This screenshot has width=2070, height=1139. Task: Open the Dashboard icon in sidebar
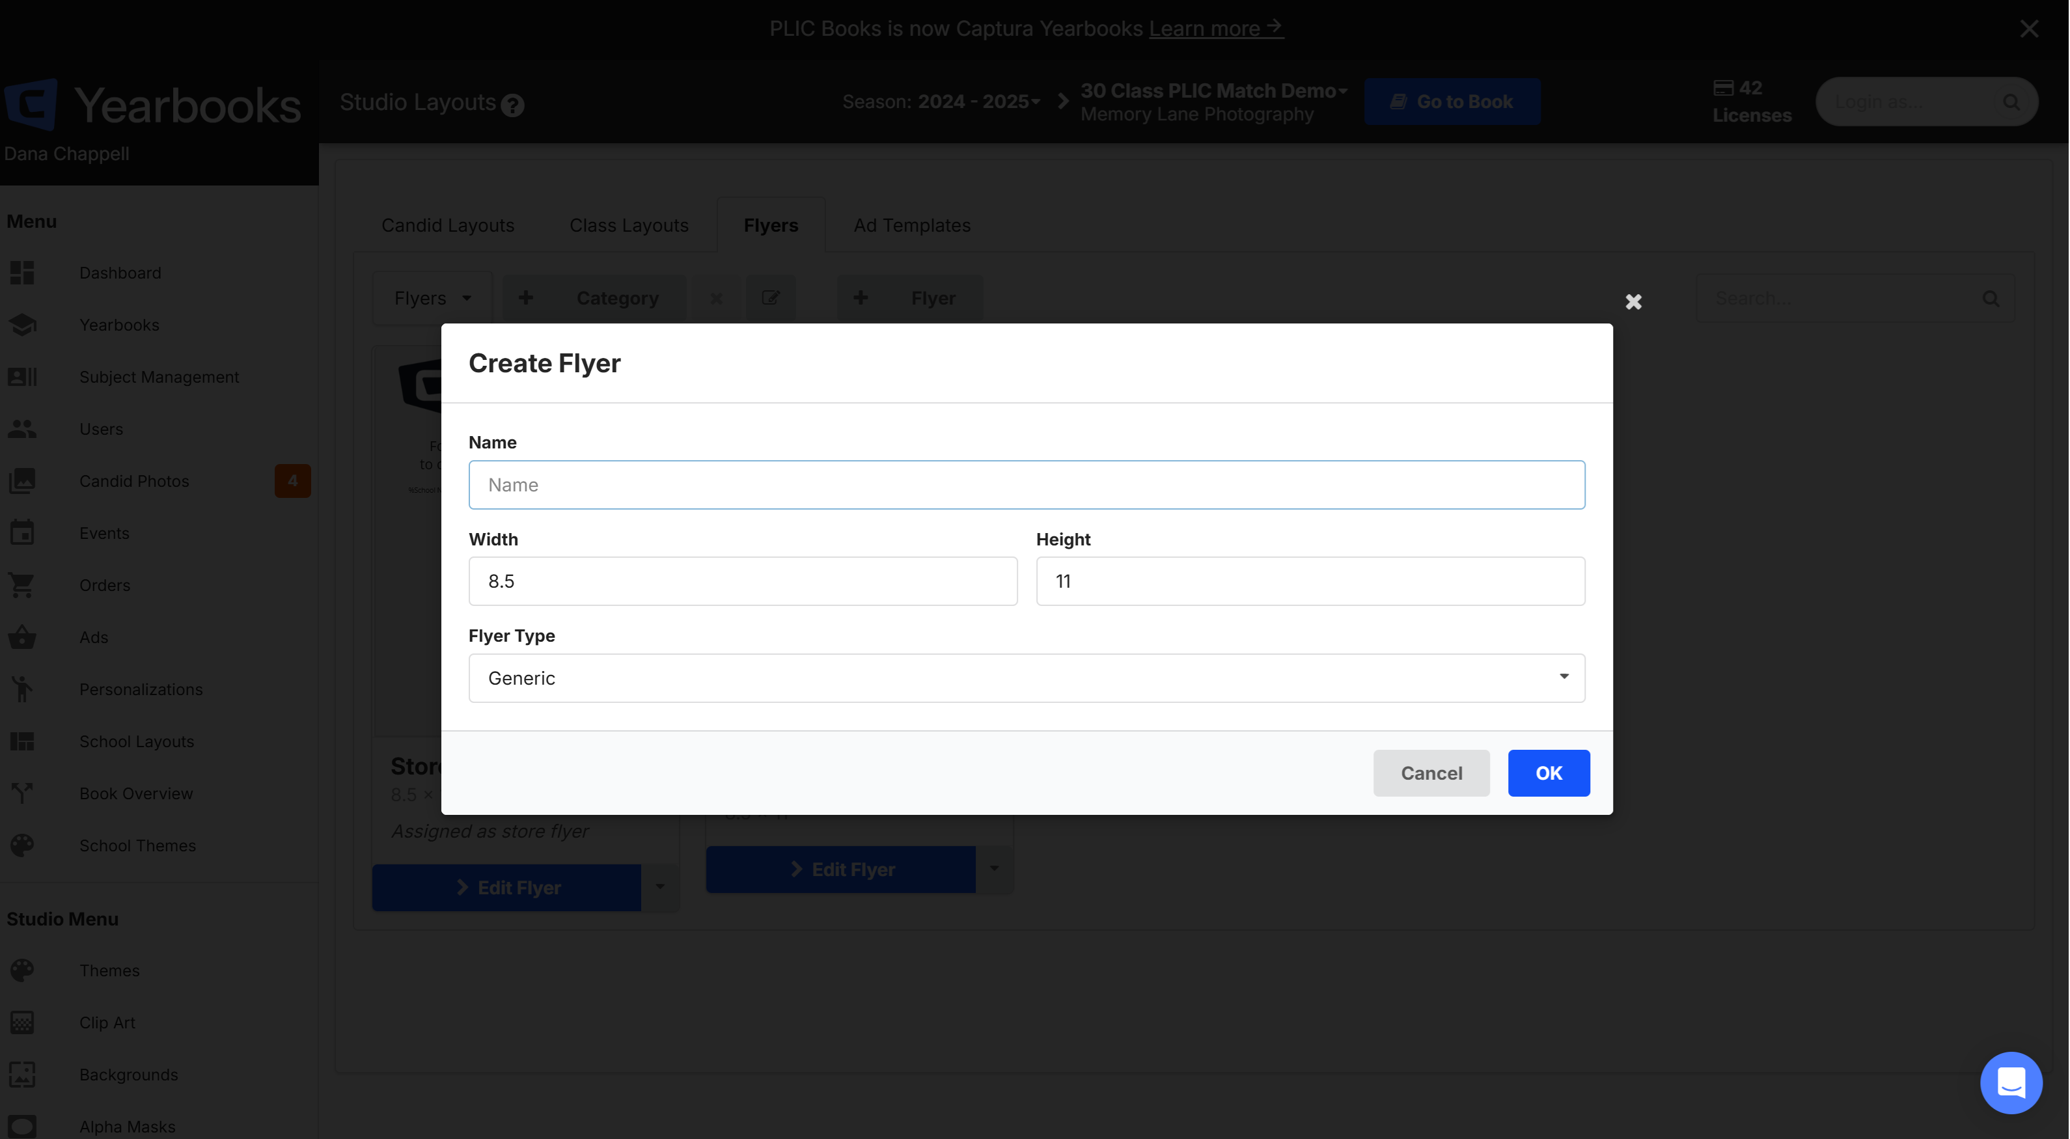pyautogui.click(x=23, y=273)
